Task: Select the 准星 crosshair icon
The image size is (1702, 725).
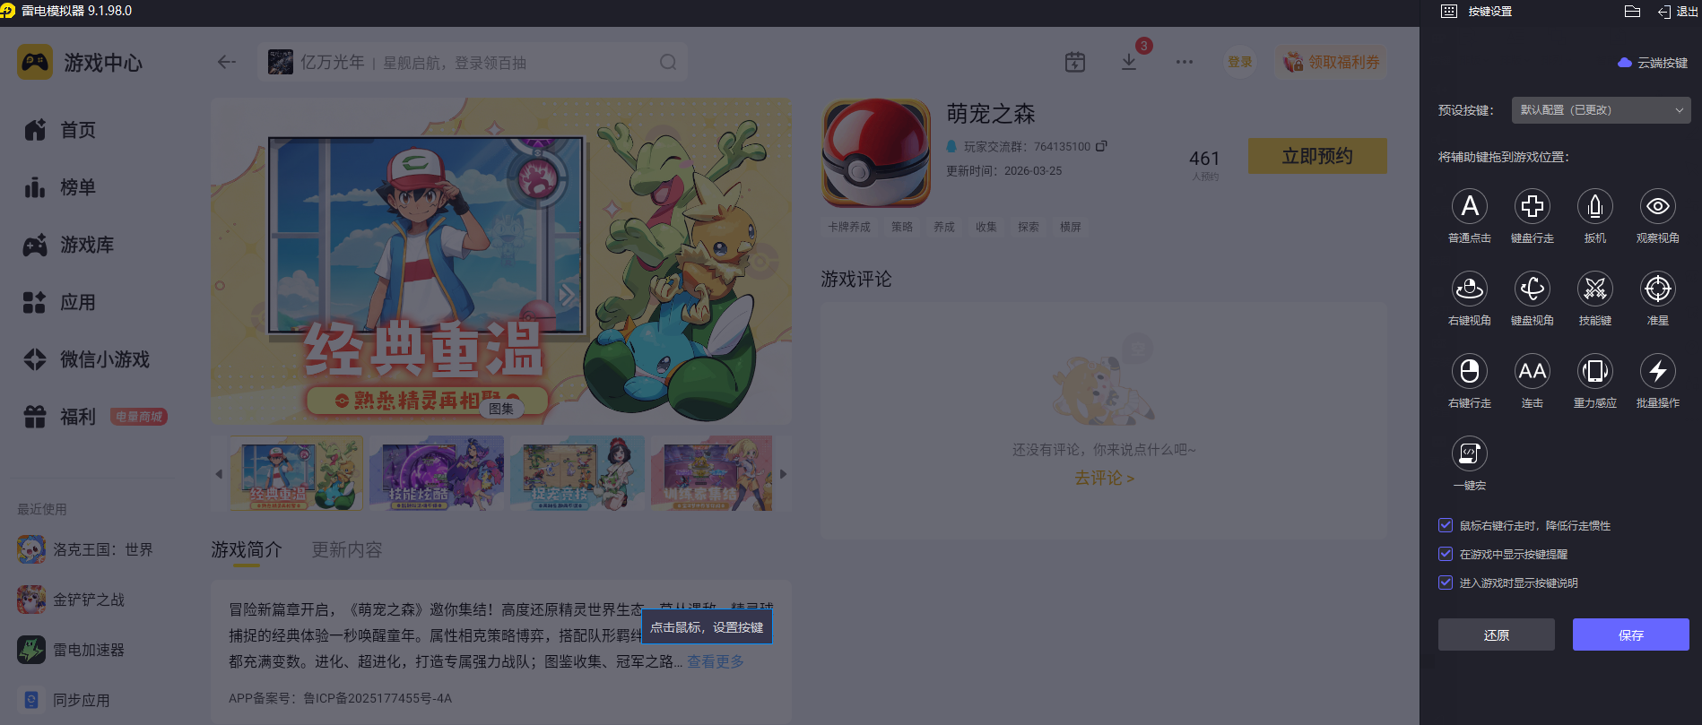Action: pos(1657,289)
